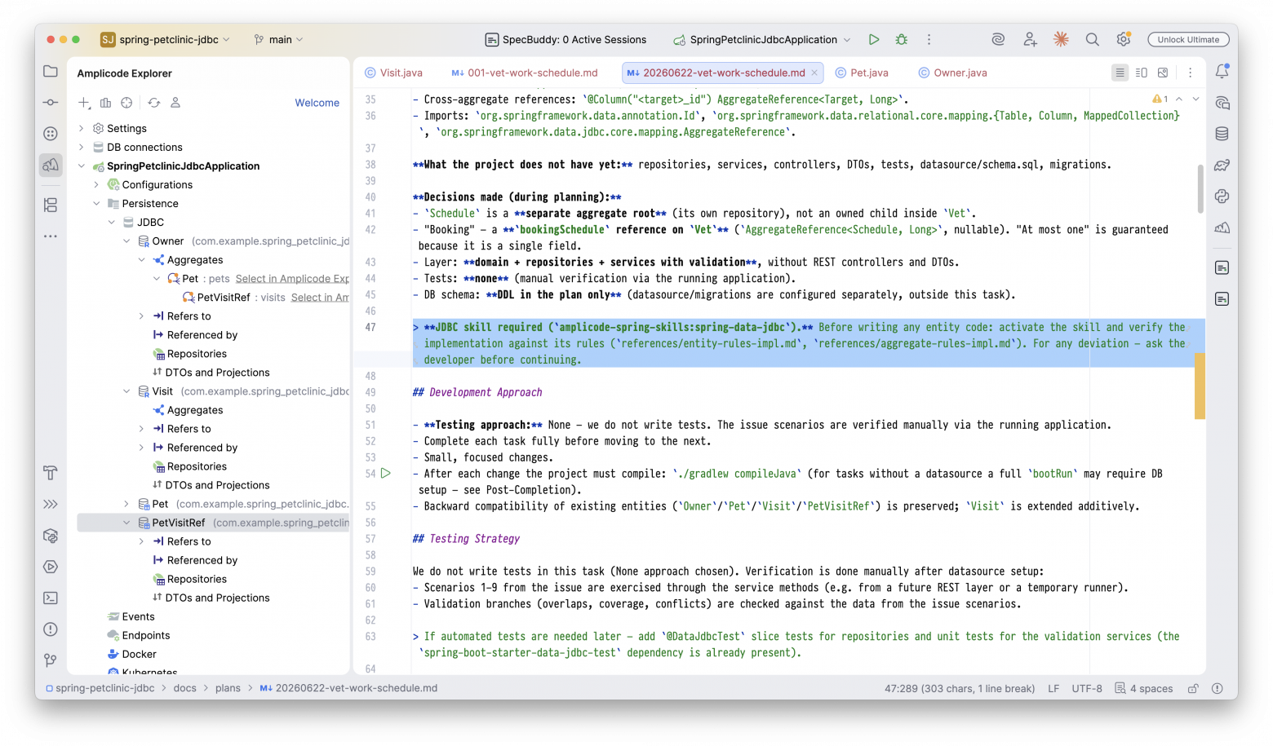Screen dimensions: 1273x746
Task: Open the Git version control tool window
Action: coord(51,660)
